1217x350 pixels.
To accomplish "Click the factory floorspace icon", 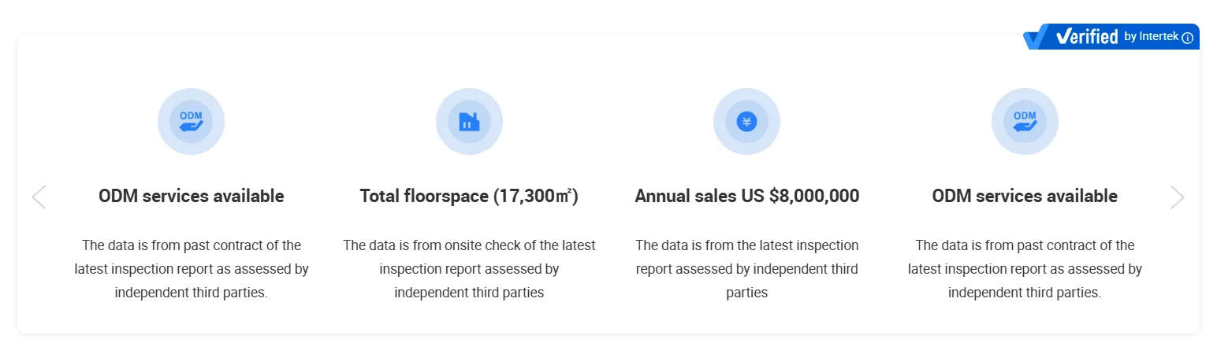I will pos(469,121).
